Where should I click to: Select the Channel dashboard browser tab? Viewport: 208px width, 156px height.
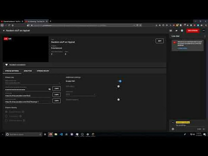point(12,22)
